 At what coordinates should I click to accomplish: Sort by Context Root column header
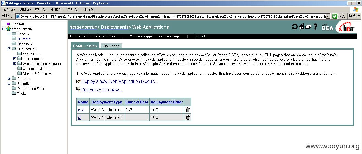(x=137, y=102)
